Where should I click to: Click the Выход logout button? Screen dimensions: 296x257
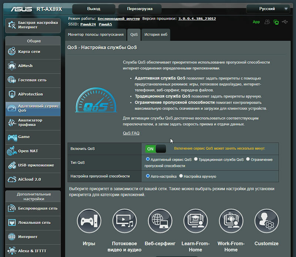click(x=94, y=9)
